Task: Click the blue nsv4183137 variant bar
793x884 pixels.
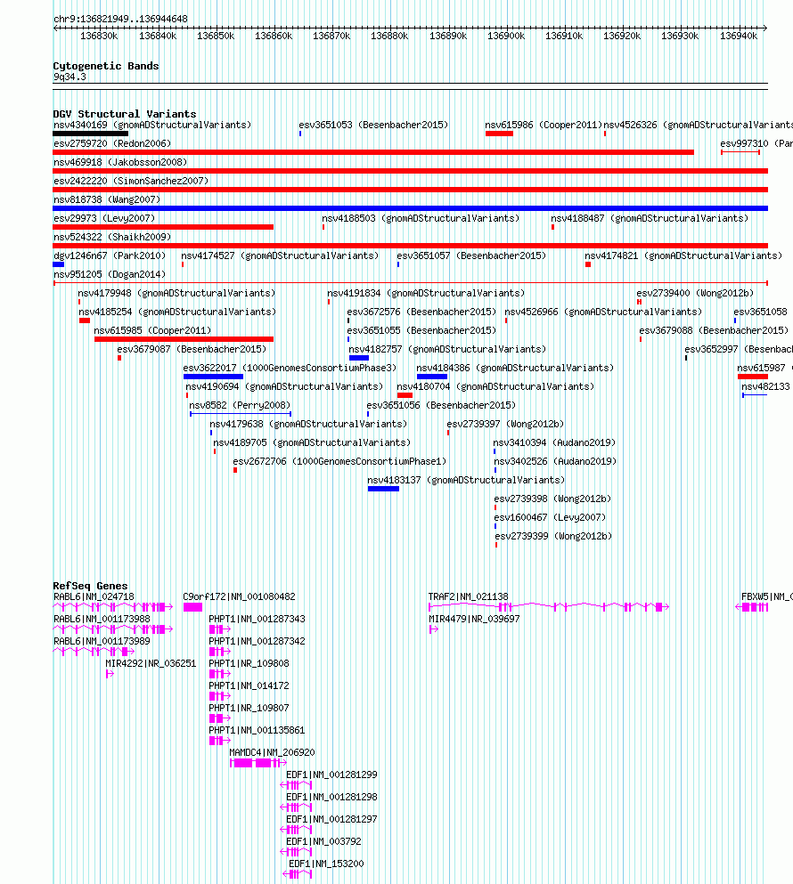Action: [x=383, y=489]
